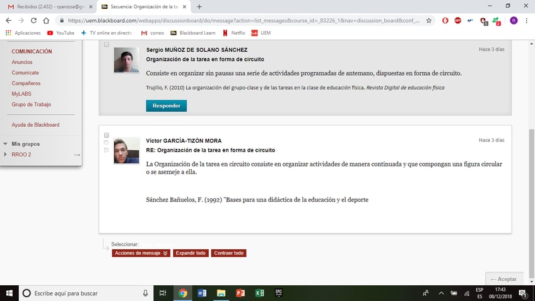Image resolution: width=535 pixels, height=301 pixels.
Task: Open the Opera extension icon
Action: [445, 20]
